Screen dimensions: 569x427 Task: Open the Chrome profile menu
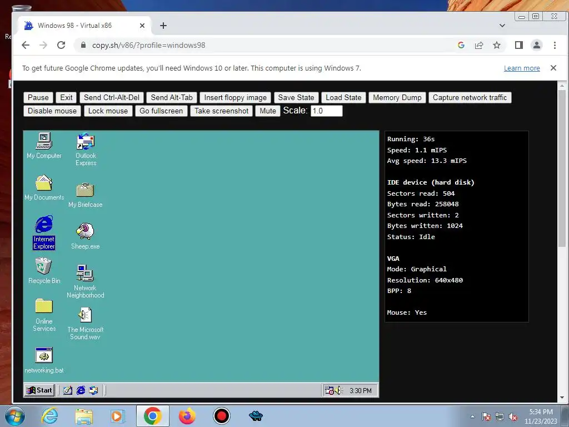pyautogui.click(x=537, y=45)
